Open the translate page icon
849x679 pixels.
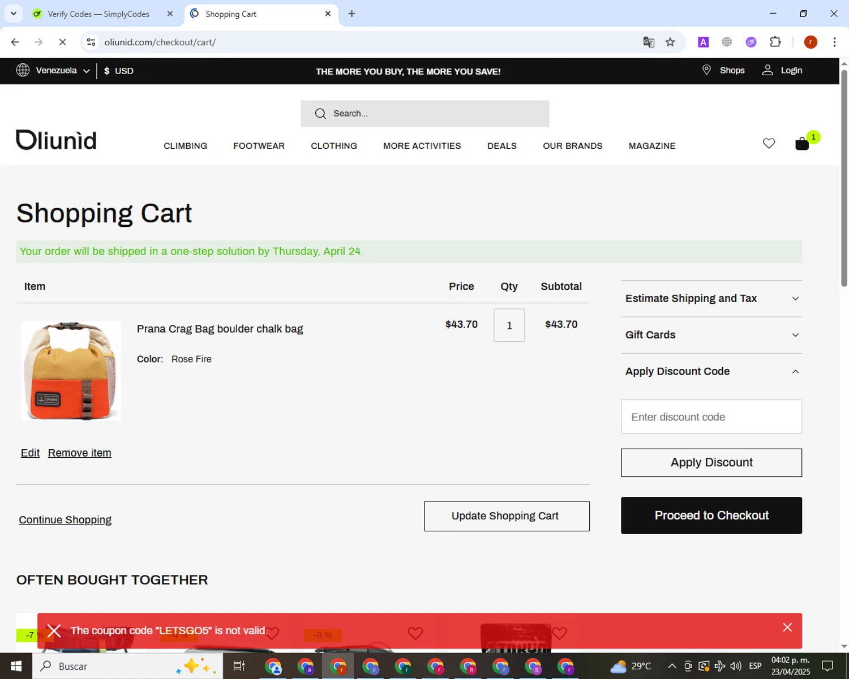649,42
